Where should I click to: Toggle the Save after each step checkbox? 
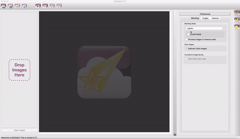[186, 59]
